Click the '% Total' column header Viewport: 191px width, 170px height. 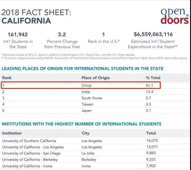tap(153, 78)
